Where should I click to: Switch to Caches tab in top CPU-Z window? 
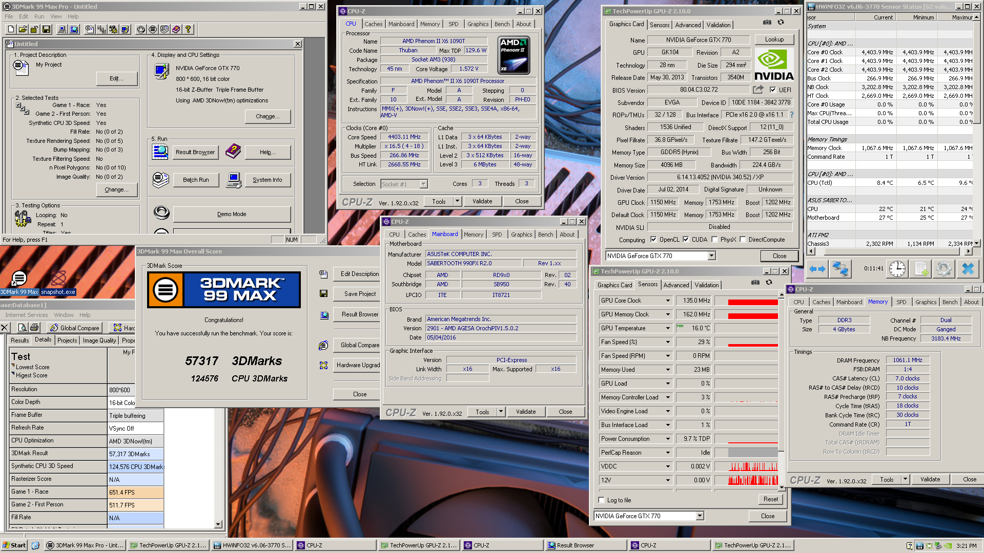373,24
